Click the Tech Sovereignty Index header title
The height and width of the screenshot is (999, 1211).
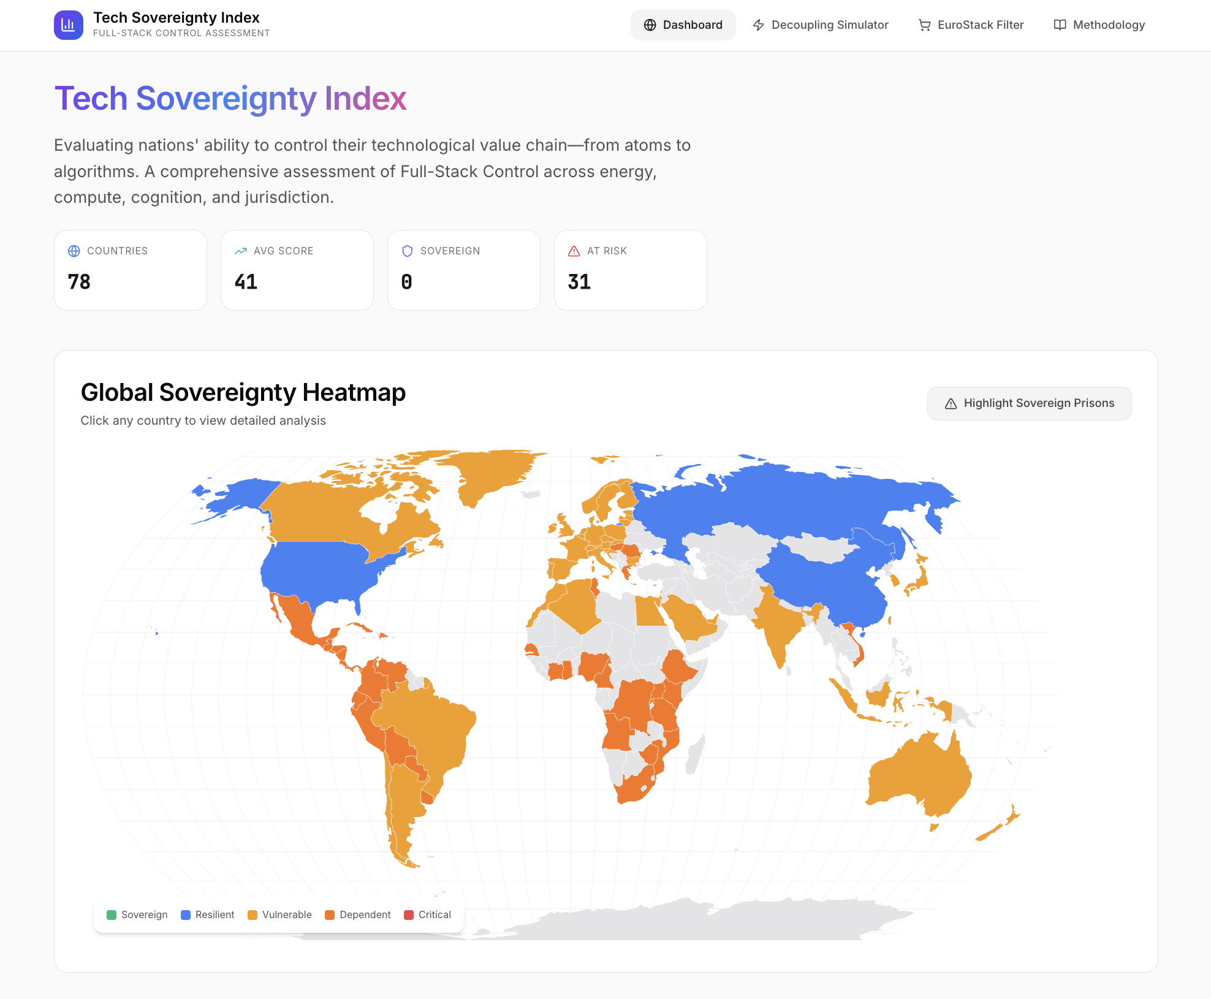point(176,17)
